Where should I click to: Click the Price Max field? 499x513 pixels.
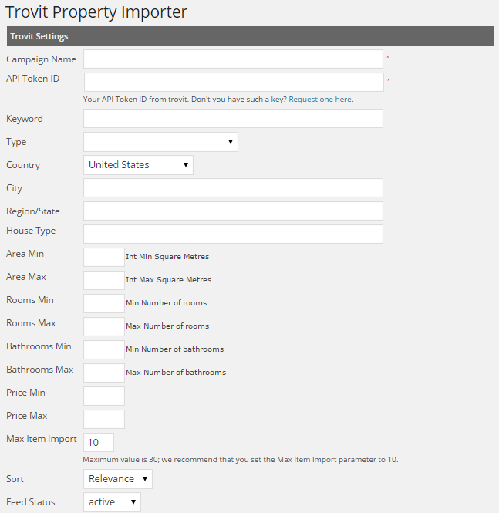click(x=104, y=420)
